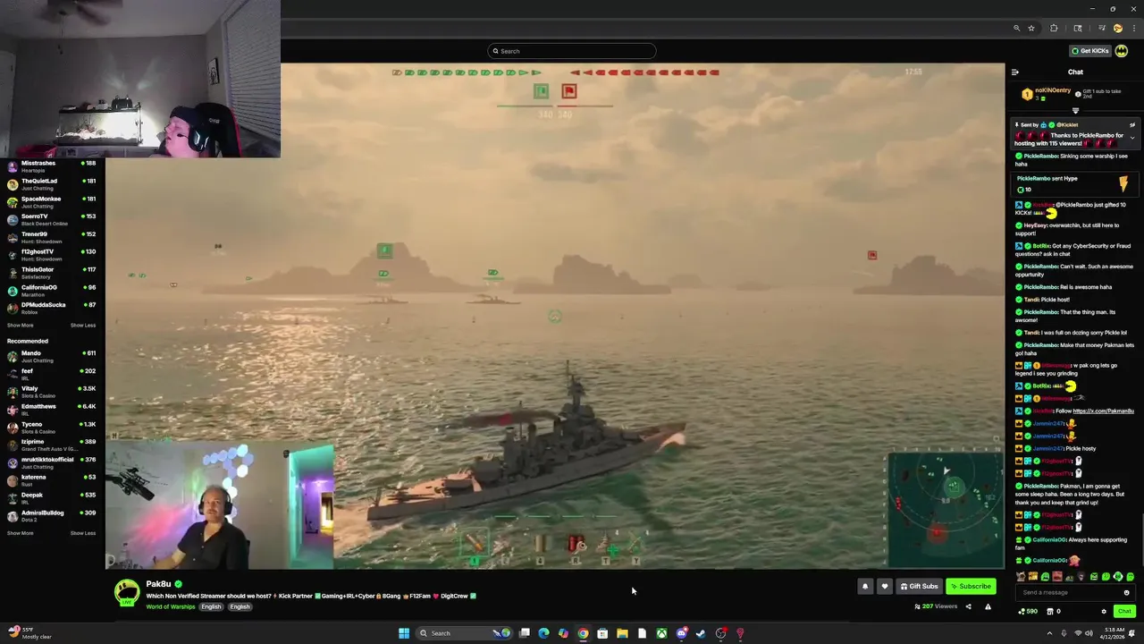Viewport: 1144px width, 644px height.
Task: Click the taskbar volume icon
Action: [x=1089, y=633]
